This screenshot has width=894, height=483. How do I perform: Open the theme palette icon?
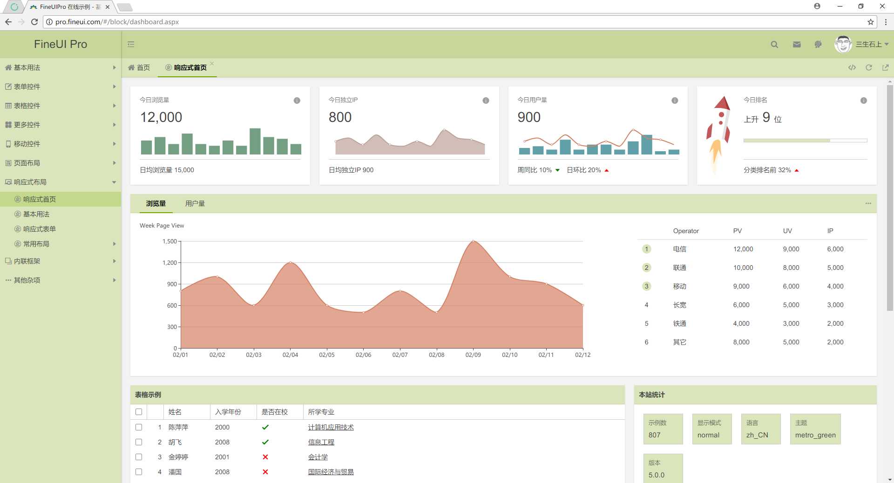(x=818, y=44)
